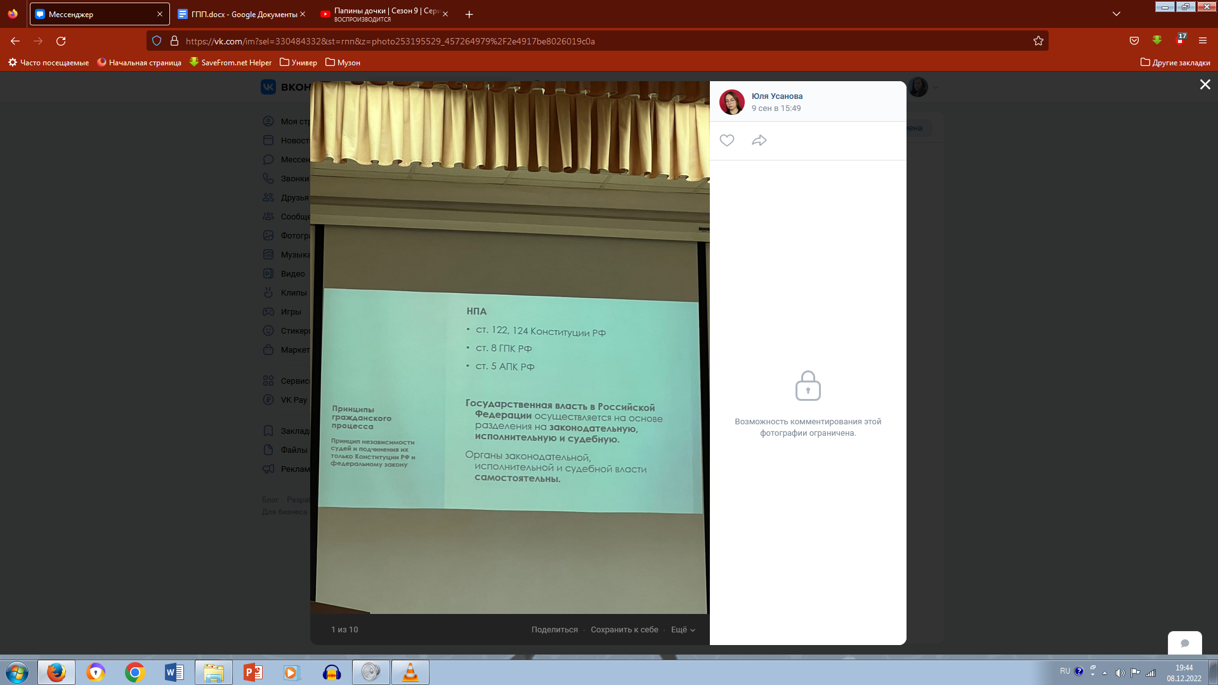Focus the vk.com address bar
Image resolution: width=1218 pixels, height=685 pixels.
coord(596,41)
